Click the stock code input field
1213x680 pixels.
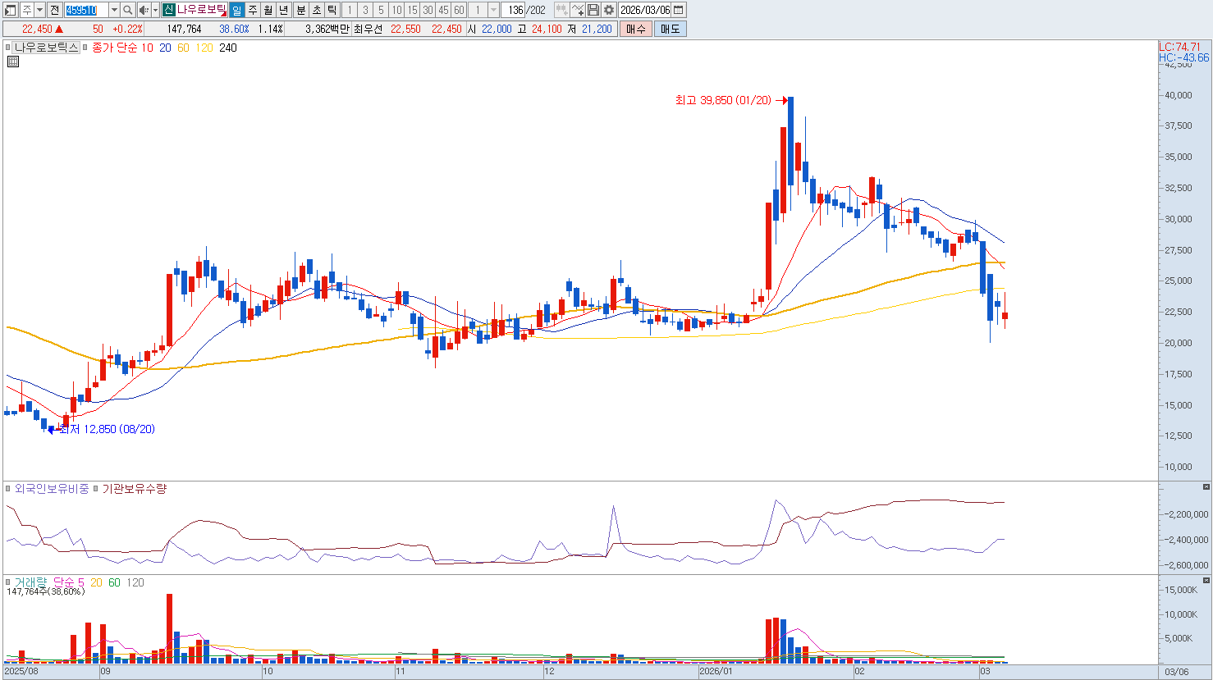point(86,10)
